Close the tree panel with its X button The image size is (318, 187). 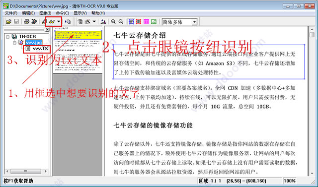47,30
